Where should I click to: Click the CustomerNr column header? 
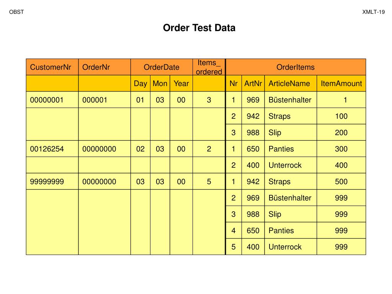click(x=52, y=67)
